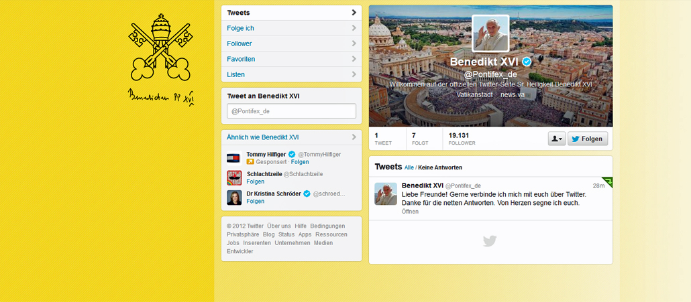Open the Hilfe footer link
This screenshot has width=691, height=302.
coord(301,226)
